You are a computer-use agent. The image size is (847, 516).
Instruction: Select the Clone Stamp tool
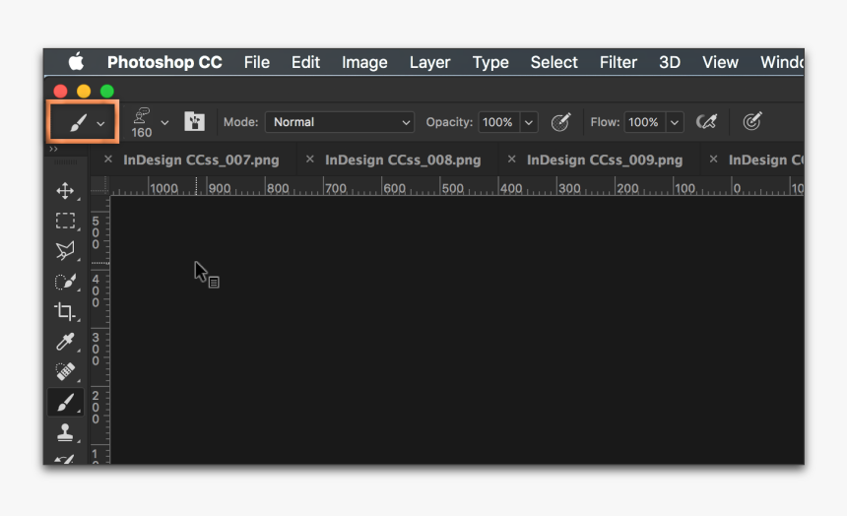[65, 433]
